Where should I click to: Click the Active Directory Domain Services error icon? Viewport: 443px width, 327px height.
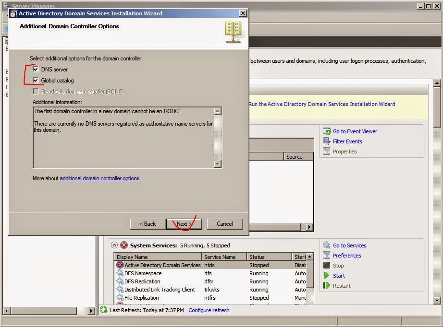(x=120, y=265)
